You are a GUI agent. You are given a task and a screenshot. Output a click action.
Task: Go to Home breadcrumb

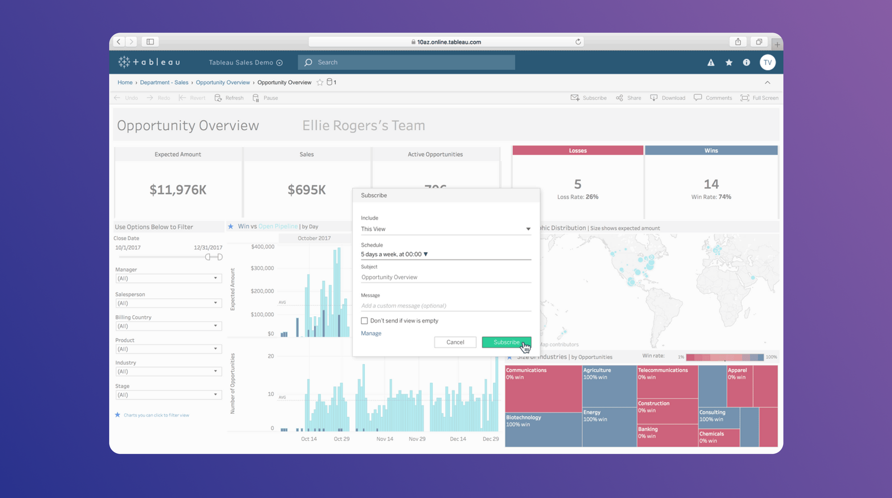click(x=125, y=82)
